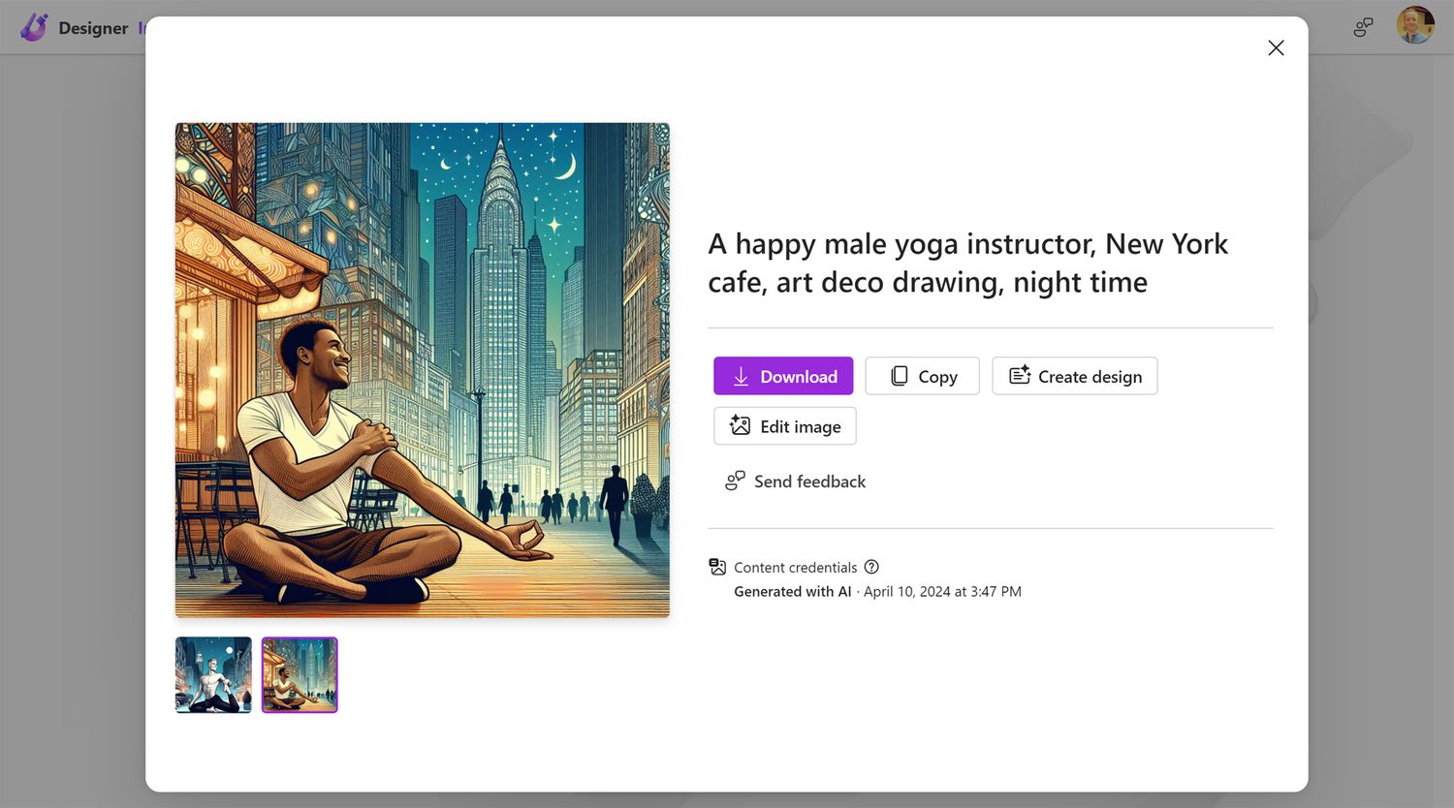The image size is (1454, 808).
Task: Open the user profile avatar
Action: click(x=1414, y=26)
